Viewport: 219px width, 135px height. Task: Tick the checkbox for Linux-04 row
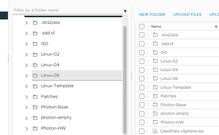pyautogui.click(x=142, y=70)
